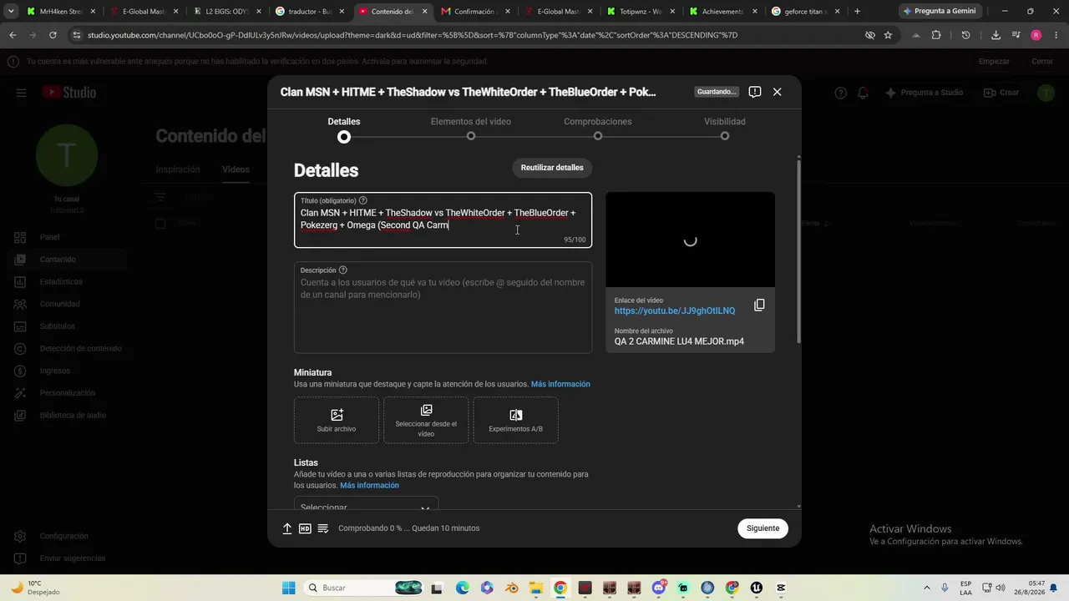Go to the Visibilidad step

725,129
